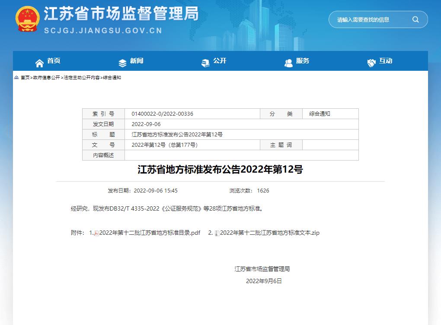Click the article heading 江苏省地方标准发布公告2022年第12号
Screen dimensions: 441x325
220,170
